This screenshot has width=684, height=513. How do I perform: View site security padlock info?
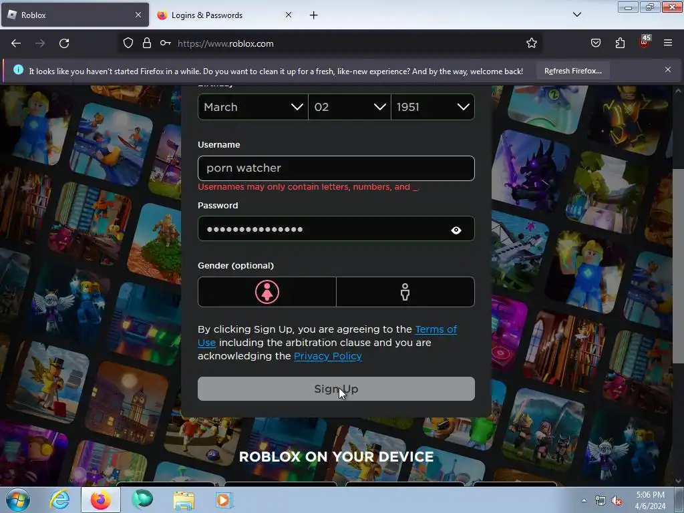click(x=147, y=43)
